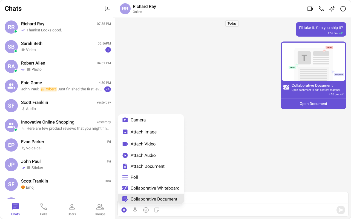
Task: View Richard Ray's contact info
Action: 343,8
